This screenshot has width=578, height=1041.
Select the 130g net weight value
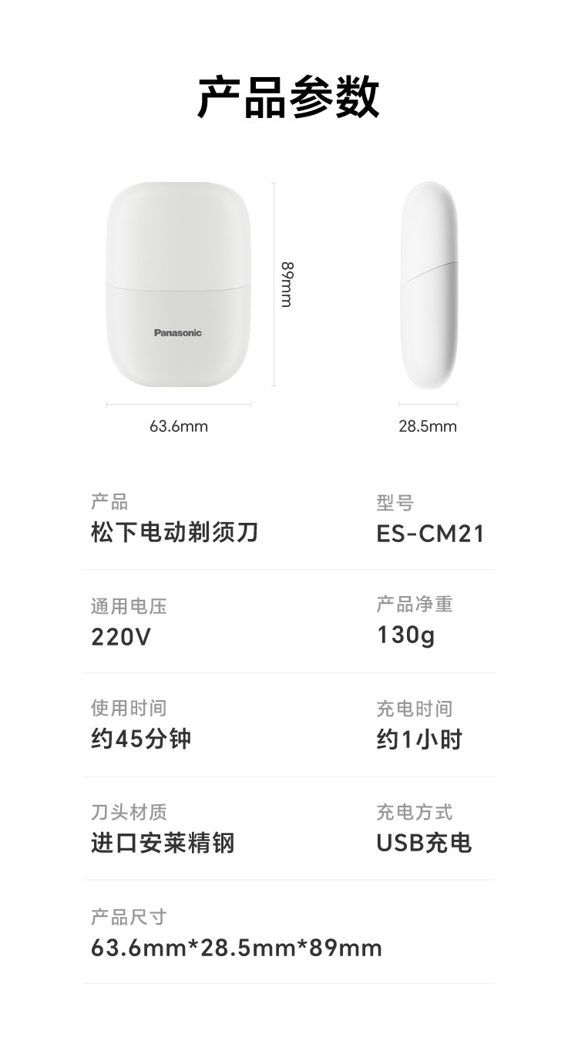pyautogui.click(x=406, y=635)
